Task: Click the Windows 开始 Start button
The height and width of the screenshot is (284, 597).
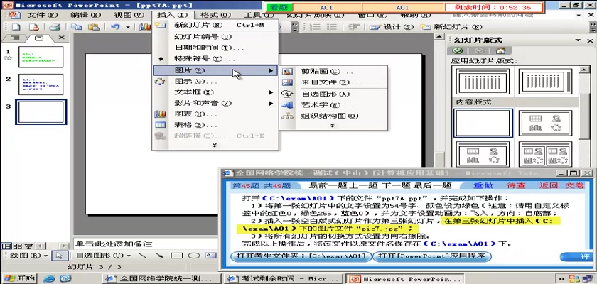Action: [x=19, y=278]
